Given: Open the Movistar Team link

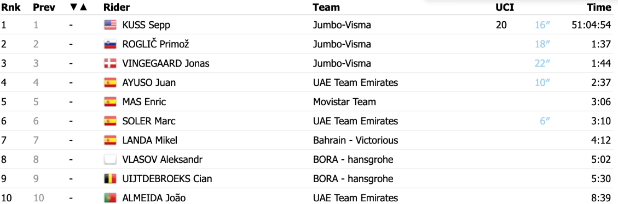Looking at the screenshot, I should (344, 102).
